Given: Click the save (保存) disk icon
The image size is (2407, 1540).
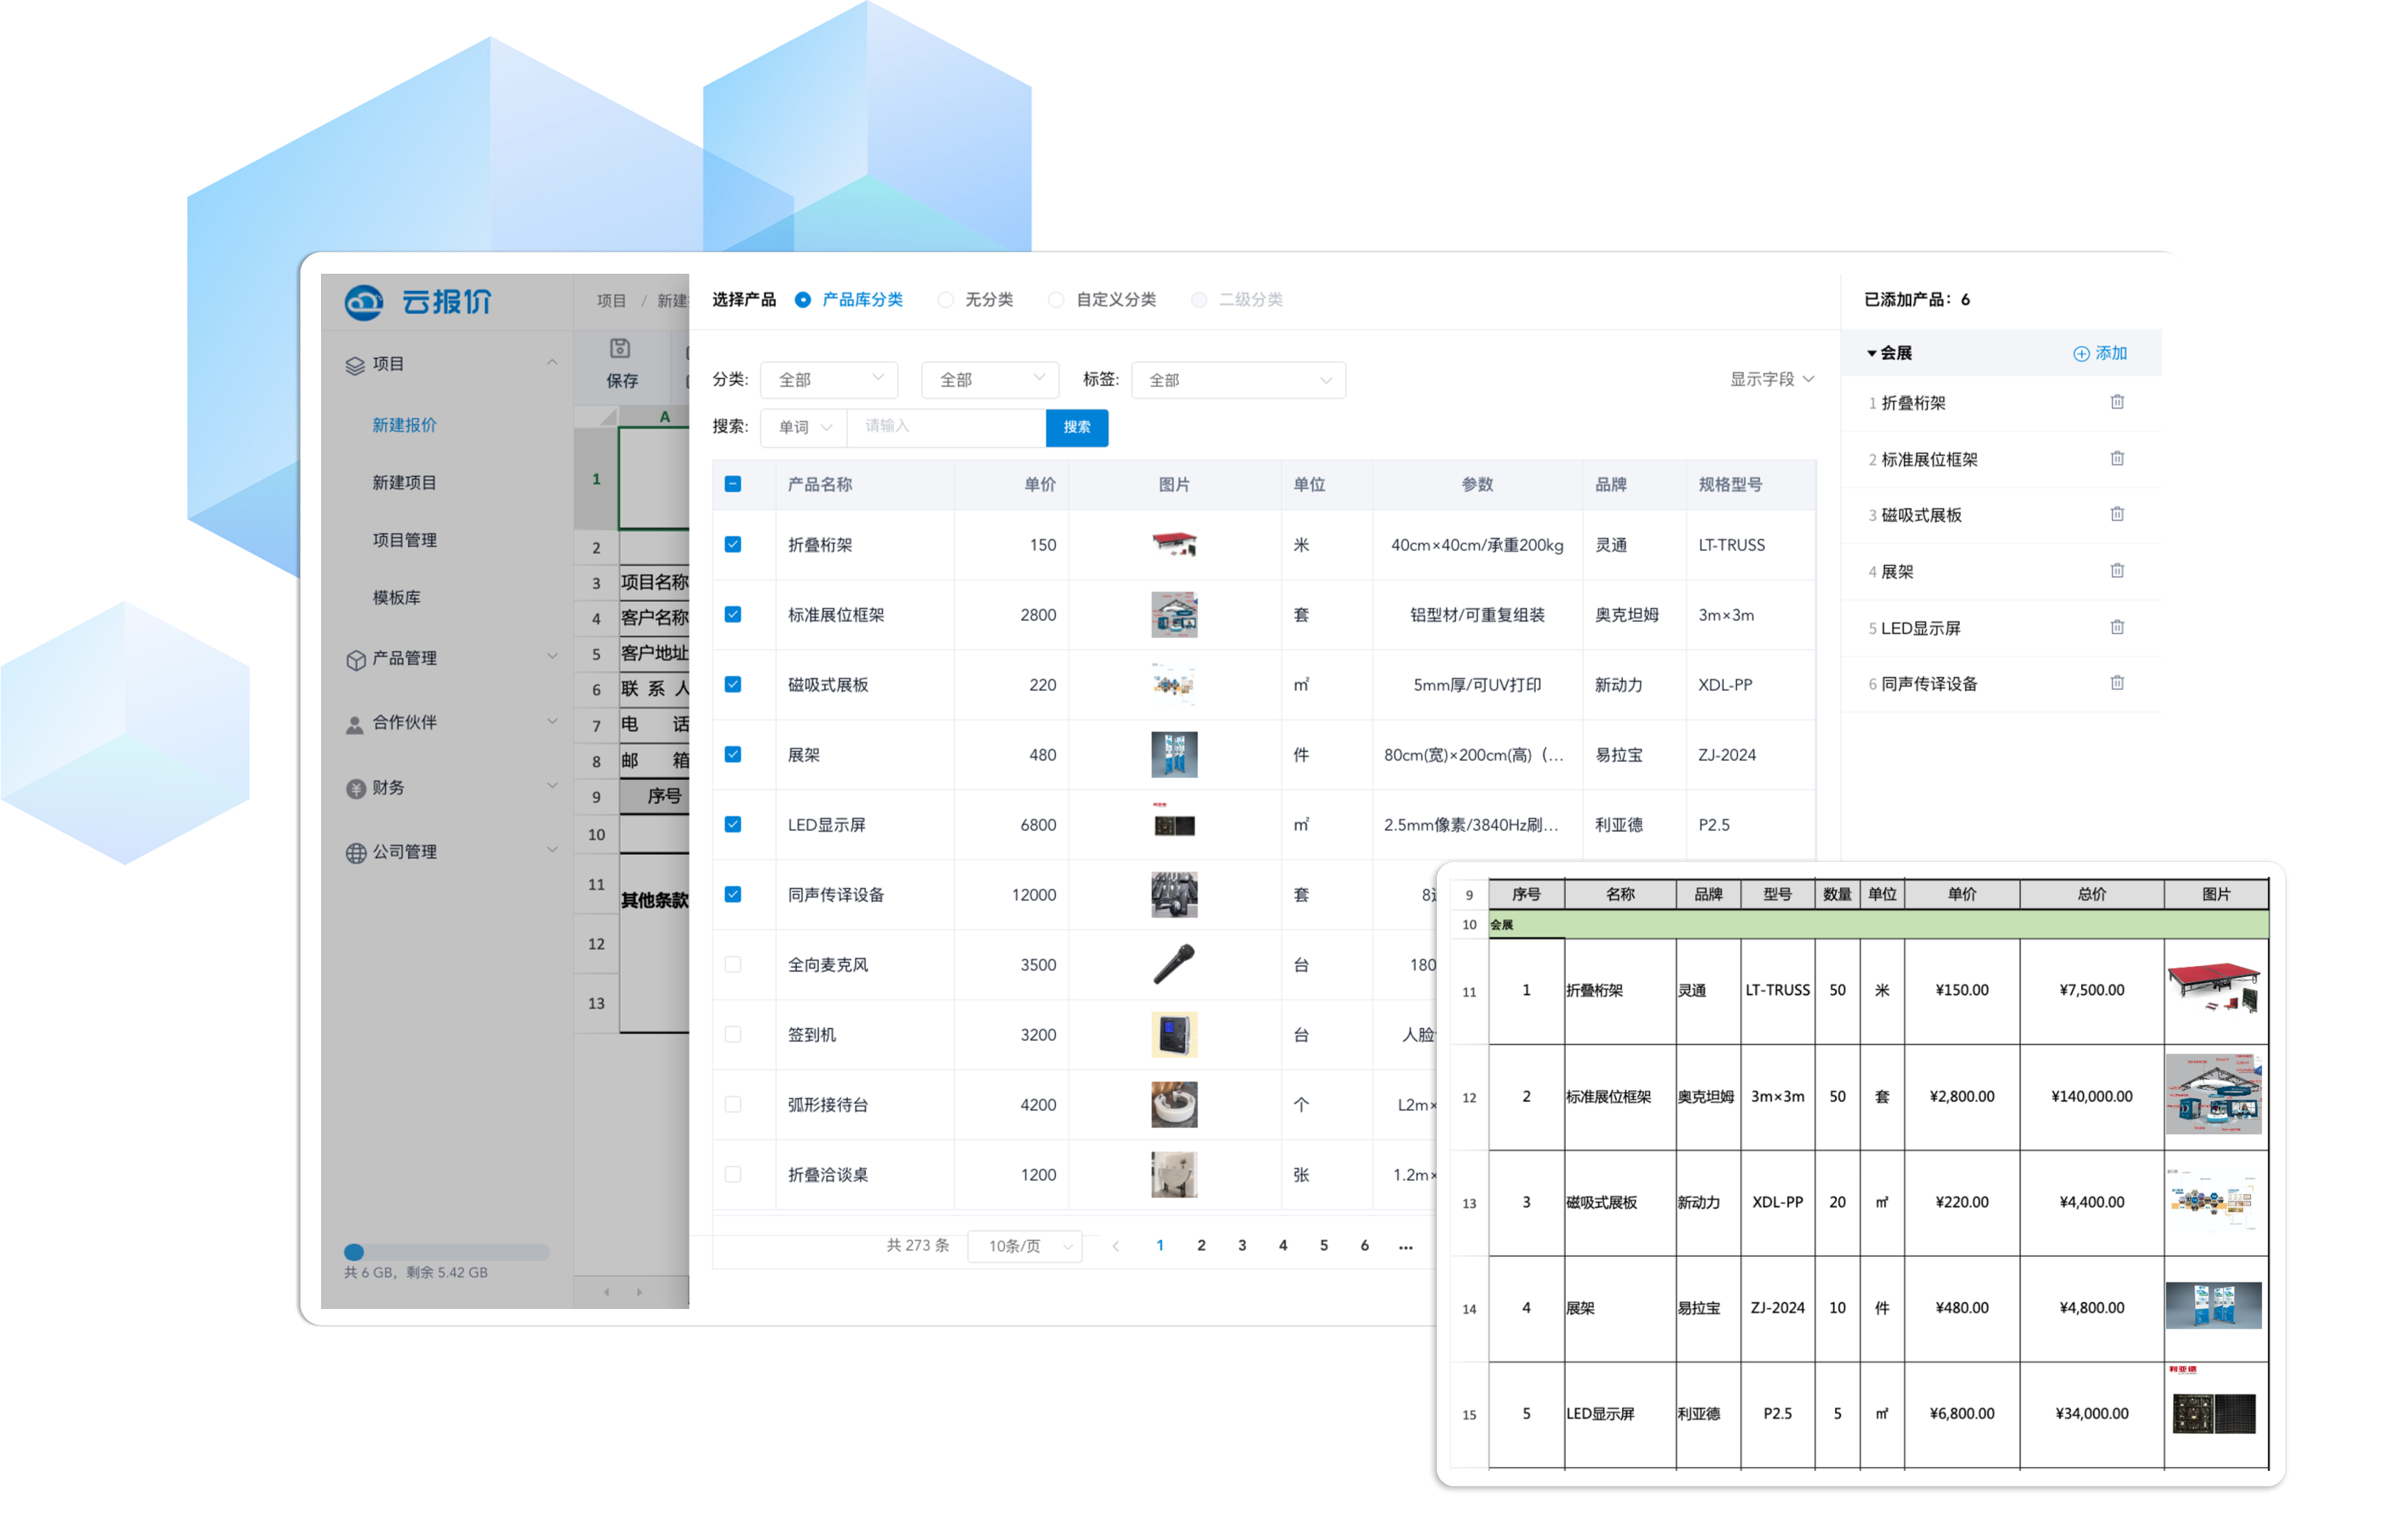Looking at the screenshot, I should click(619, 348).
